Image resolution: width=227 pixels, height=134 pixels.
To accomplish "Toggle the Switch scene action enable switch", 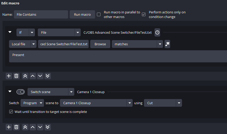I will pyautogui.click(x=21, y=92).
